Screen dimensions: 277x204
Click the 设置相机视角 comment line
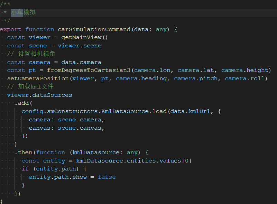36,54
